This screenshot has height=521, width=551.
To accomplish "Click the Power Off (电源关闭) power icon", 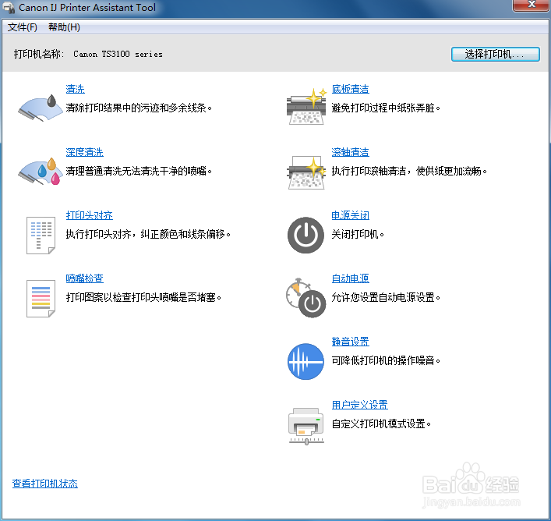I will [x=306, y=236].
